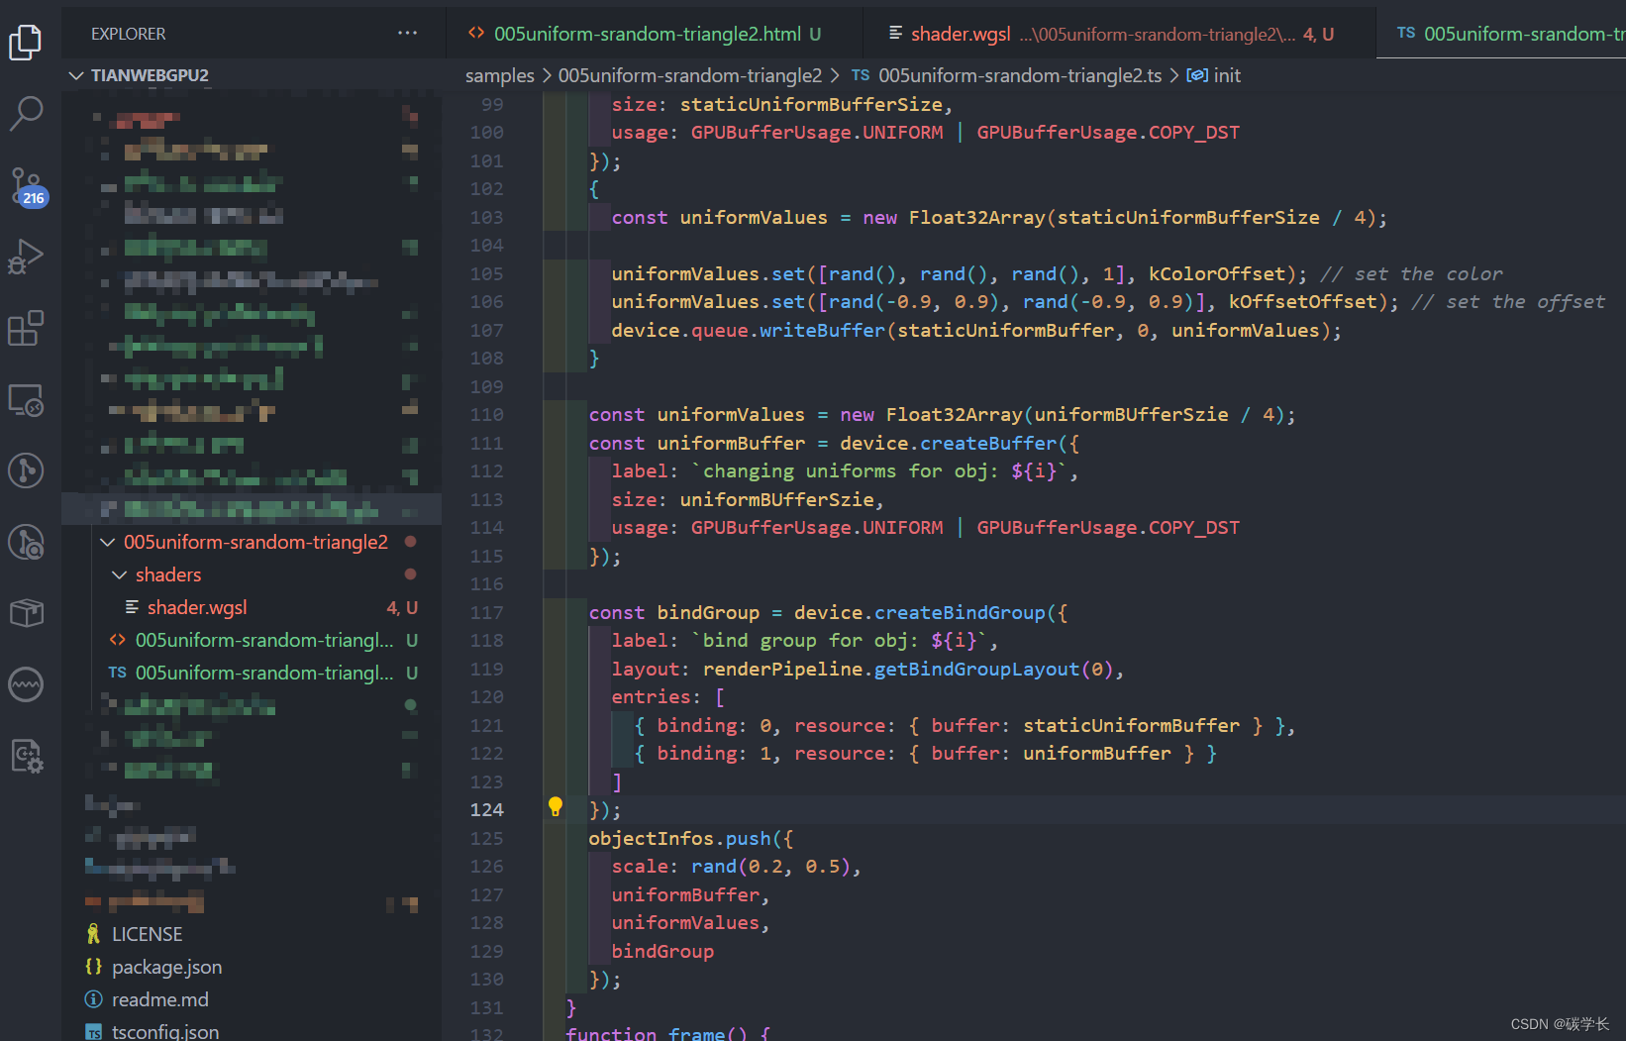Click createBuffer call on line 111
The image size is (1626, 1041).
pos(988,443)
